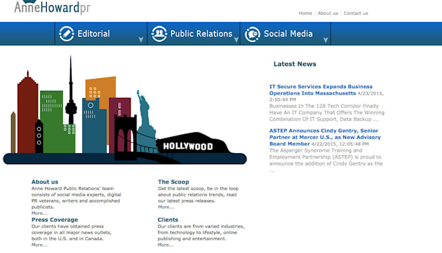Click the Public Relations people icon
This screenshot has width=442, height=253.
pyautogui.click(x=159, y=34)
